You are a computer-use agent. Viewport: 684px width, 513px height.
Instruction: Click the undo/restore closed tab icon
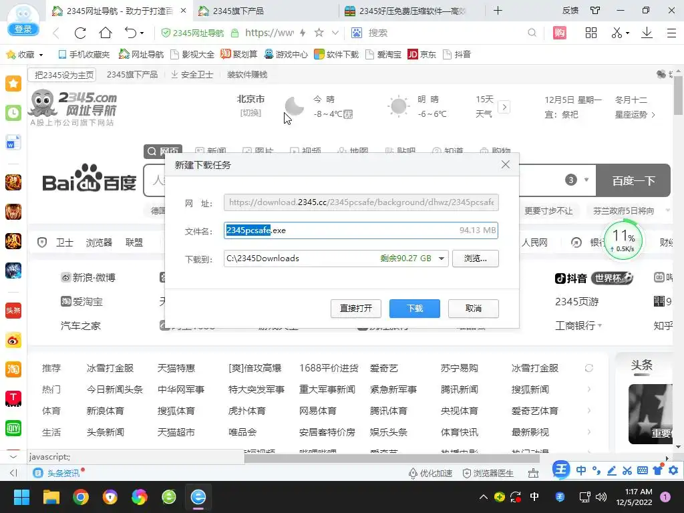131,33
